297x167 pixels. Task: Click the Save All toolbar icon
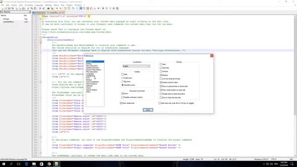pyautogui.click(x=13, y=8)
